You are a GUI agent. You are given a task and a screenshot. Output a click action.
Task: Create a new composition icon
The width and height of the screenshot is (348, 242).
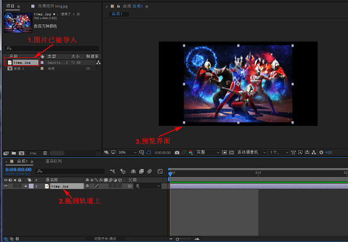(21, 153)
